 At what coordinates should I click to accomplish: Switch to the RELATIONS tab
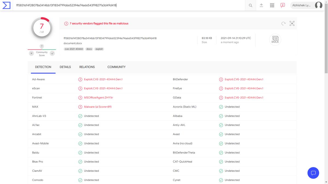[x=87, y=67]
